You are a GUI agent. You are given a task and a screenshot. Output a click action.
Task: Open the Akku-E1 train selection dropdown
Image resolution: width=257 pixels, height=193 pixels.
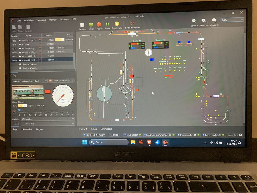[x=30, y=81]
